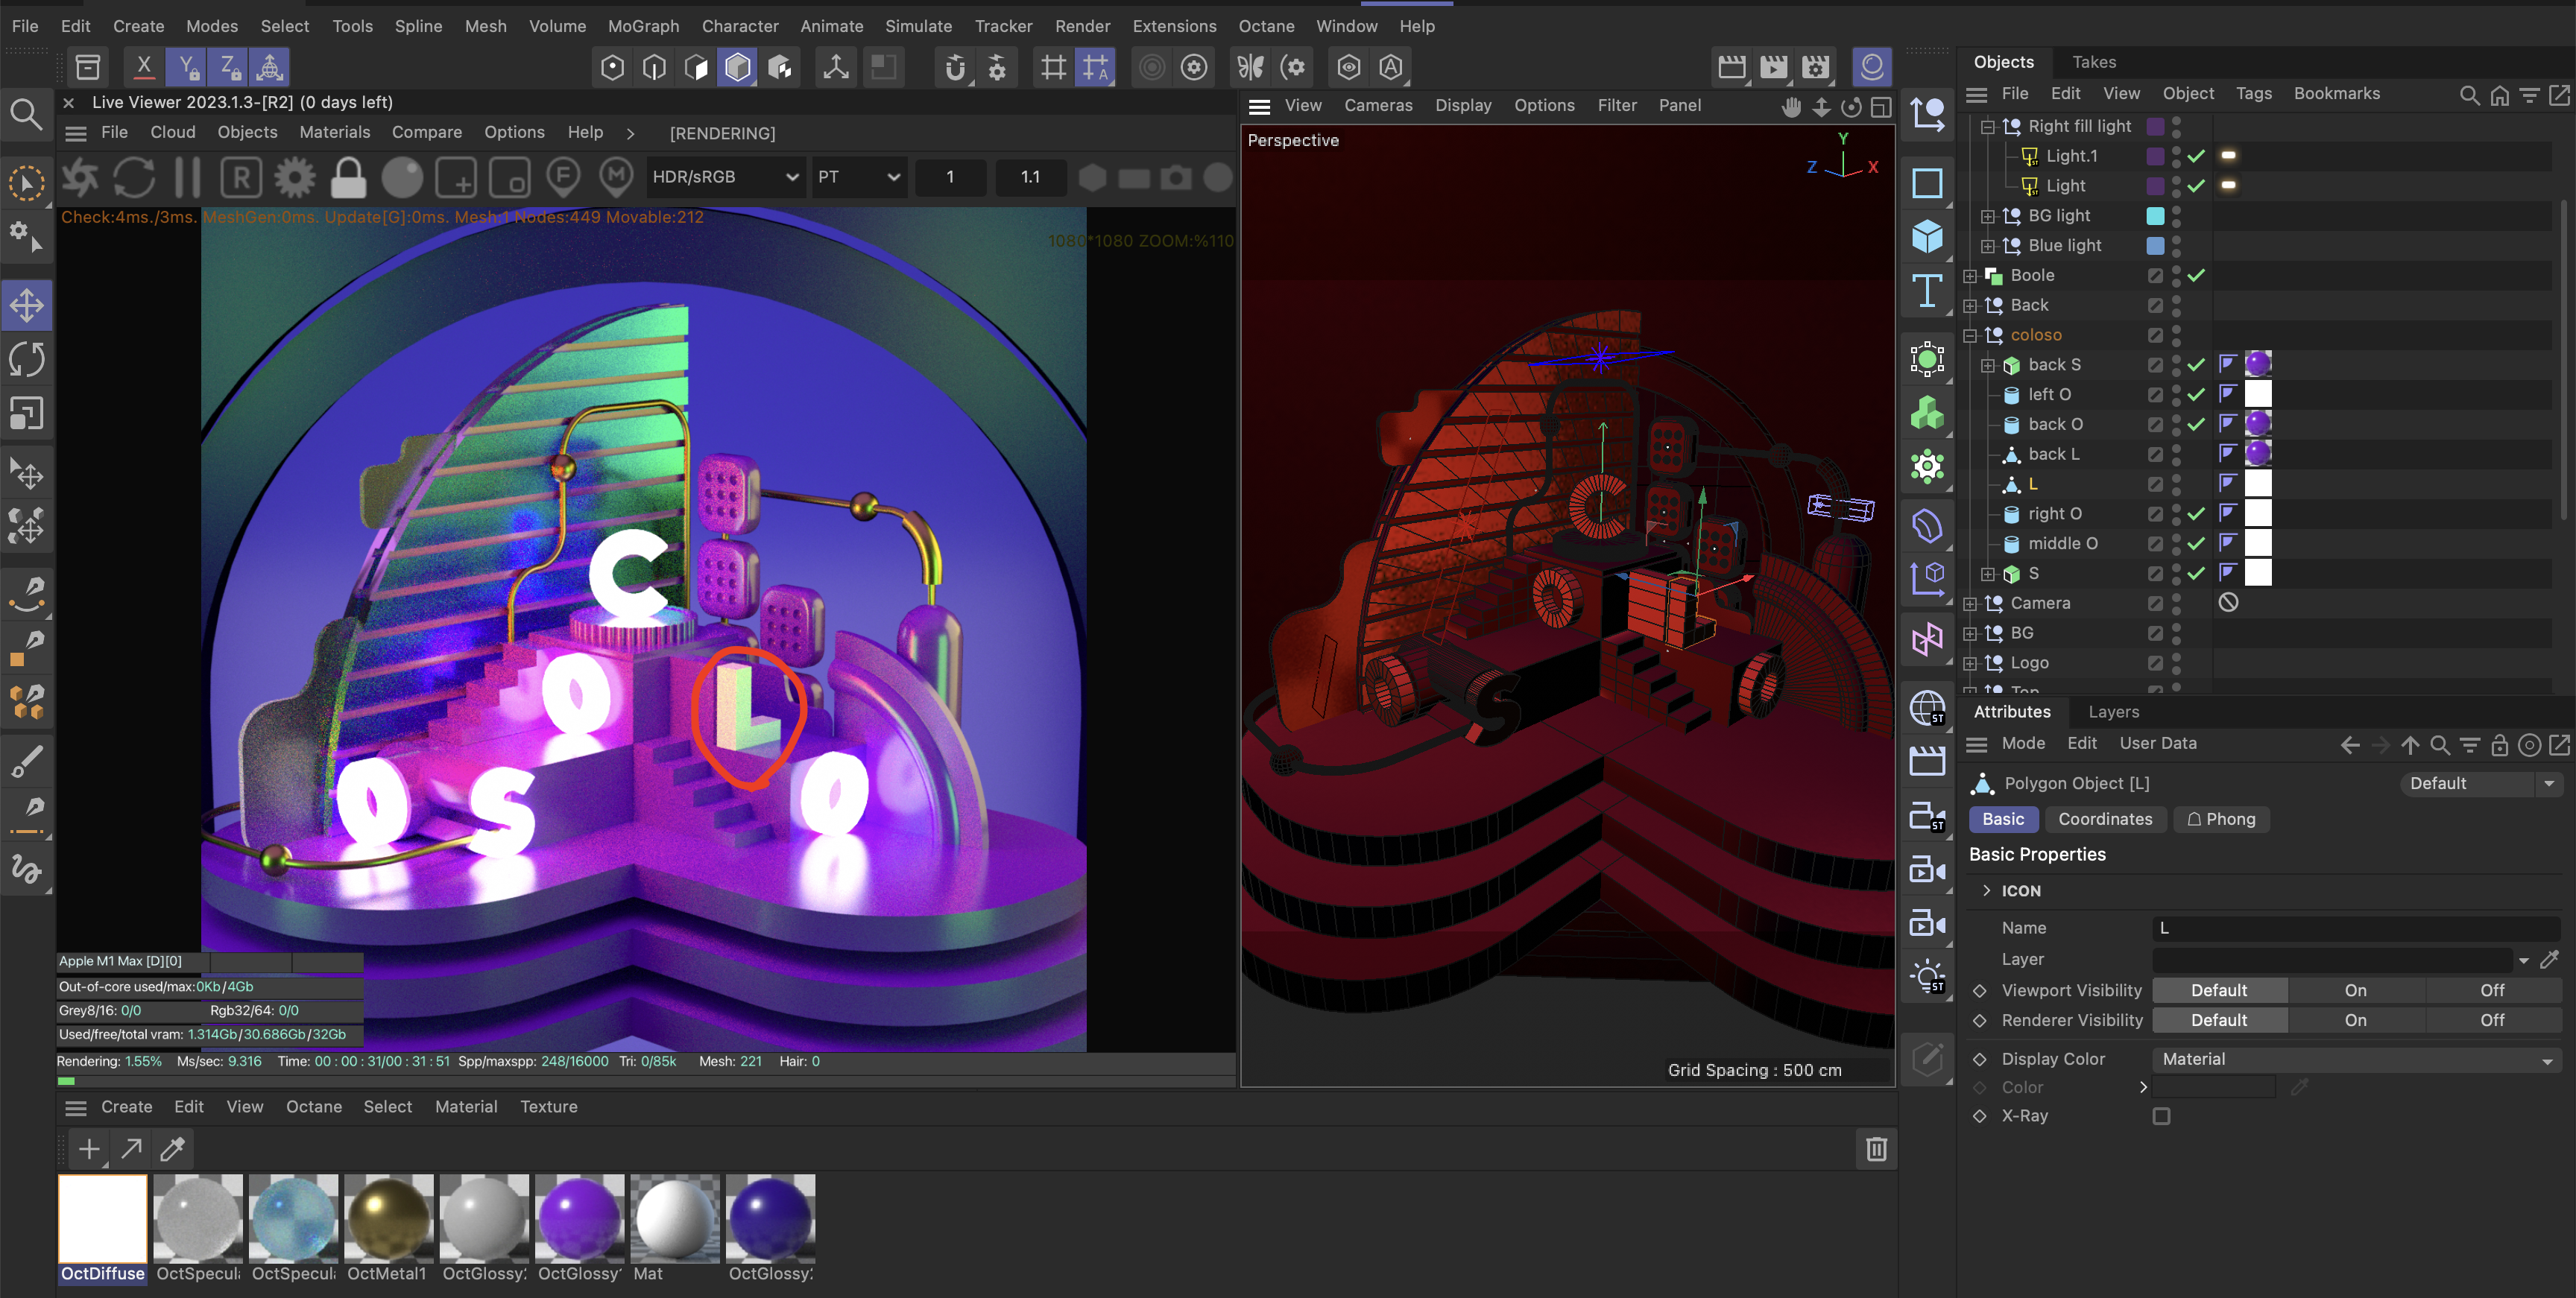
Task: Select the OctMetal1 material thumbnail
Action: 389,1218
